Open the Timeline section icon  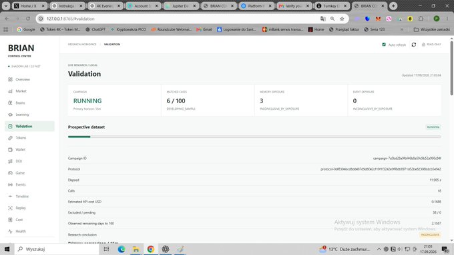click(x=11, y=196)
